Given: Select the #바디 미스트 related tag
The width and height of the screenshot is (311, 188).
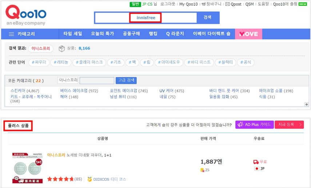Looking at the screenshot, I should coord(199,62).
